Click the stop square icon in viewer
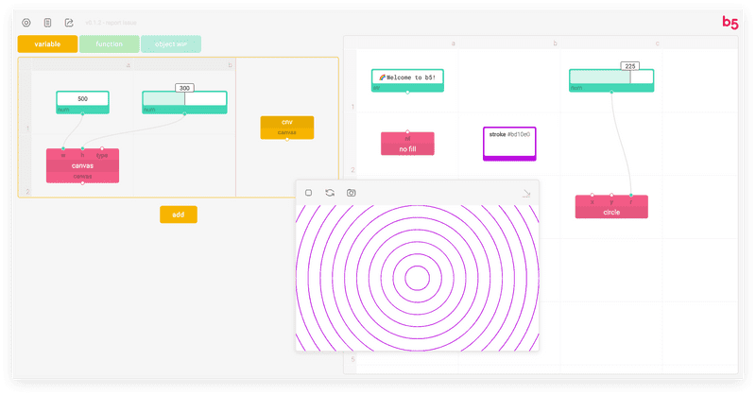Viewport: 756px width, 395px height. [x=309, y=193]
